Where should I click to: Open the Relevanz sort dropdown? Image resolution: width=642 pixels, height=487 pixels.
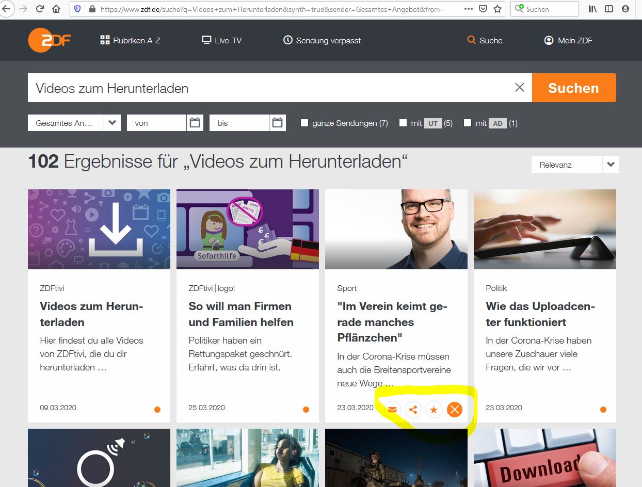575,165
